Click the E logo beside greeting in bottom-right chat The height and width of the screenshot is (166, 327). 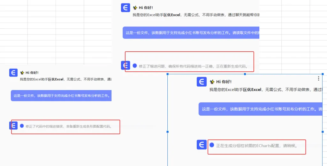tap(202, 82)
